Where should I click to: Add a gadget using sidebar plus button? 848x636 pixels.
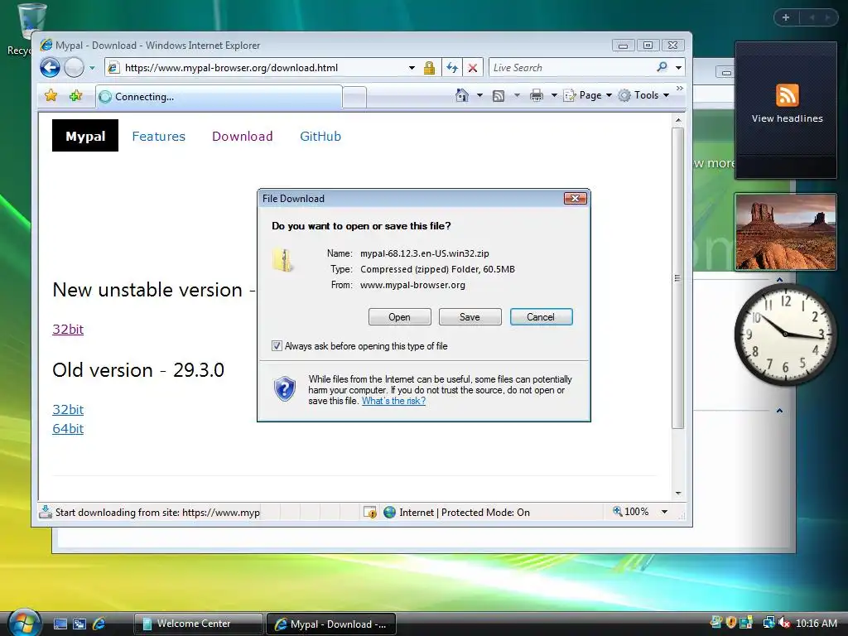click(786, 17)
